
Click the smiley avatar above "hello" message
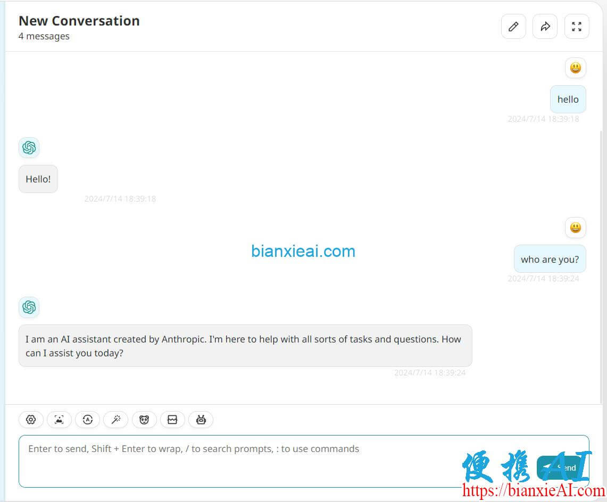tap(576, 68)
